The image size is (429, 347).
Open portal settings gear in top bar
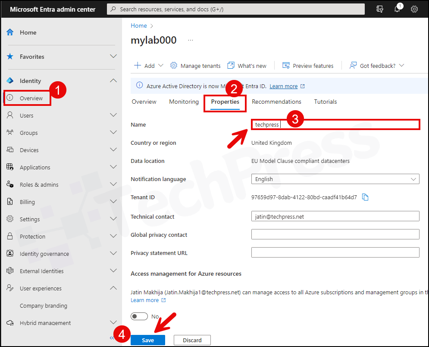[414, 9]
